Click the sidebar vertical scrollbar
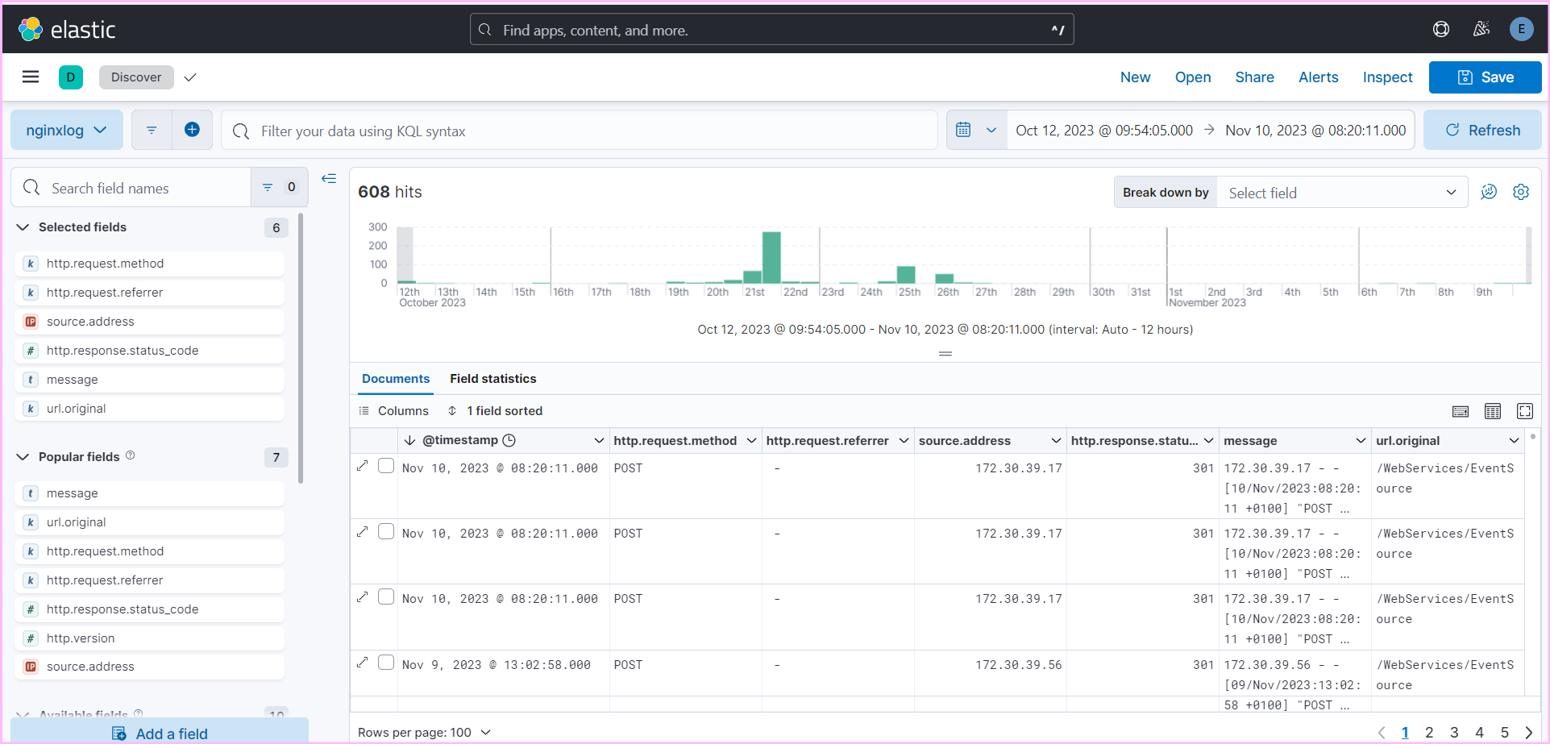 [x=301, y=347]
